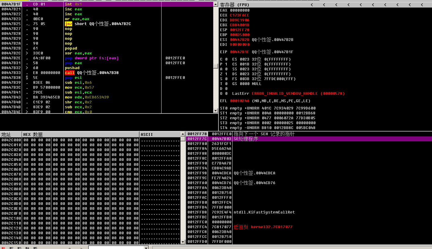432x249 pixels.
Task: Select stack row 返回到 kernel32.7C817077
Action: pos(309,227)
